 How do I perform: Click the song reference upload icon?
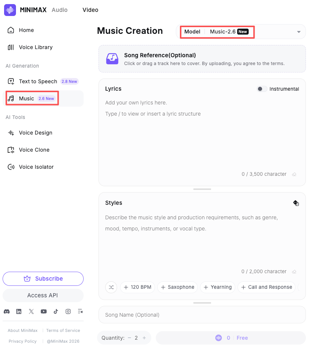[x=112, y=59]
